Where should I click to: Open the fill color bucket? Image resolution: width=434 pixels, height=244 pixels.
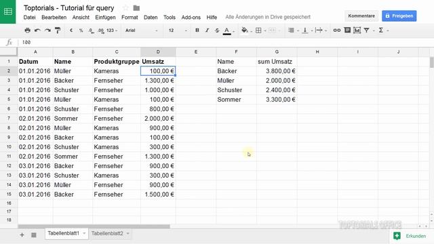click(244, 30)
